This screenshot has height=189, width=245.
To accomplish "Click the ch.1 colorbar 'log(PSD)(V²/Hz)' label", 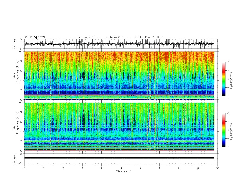I will (232, 81).
